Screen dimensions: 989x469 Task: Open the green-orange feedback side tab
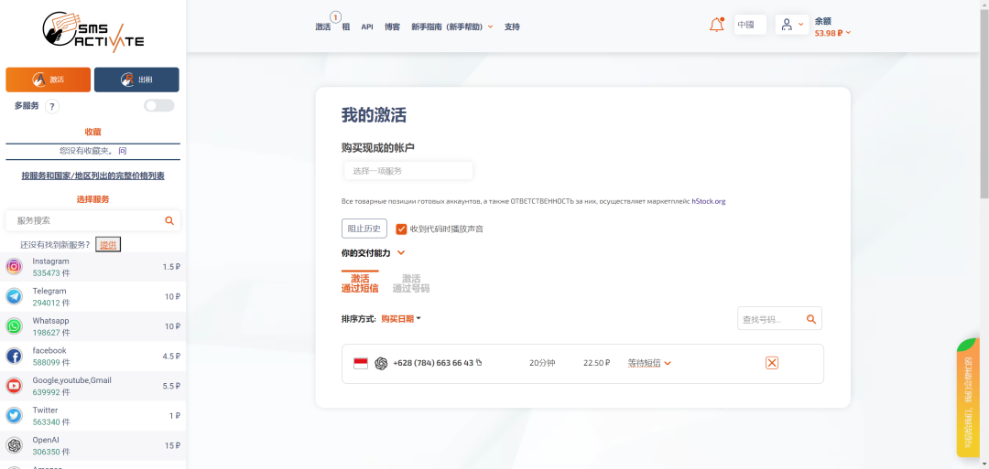968,398
